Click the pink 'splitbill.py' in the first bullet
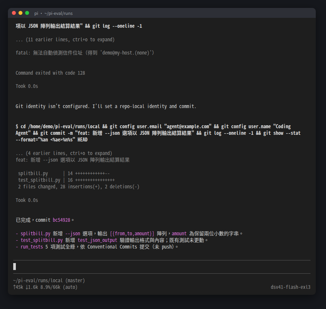This screenshot has width=326, height=309. (35, 233)
